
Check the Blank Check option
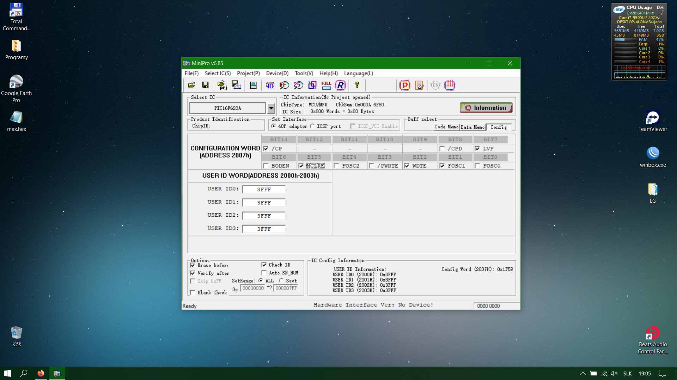pos(193,292)
